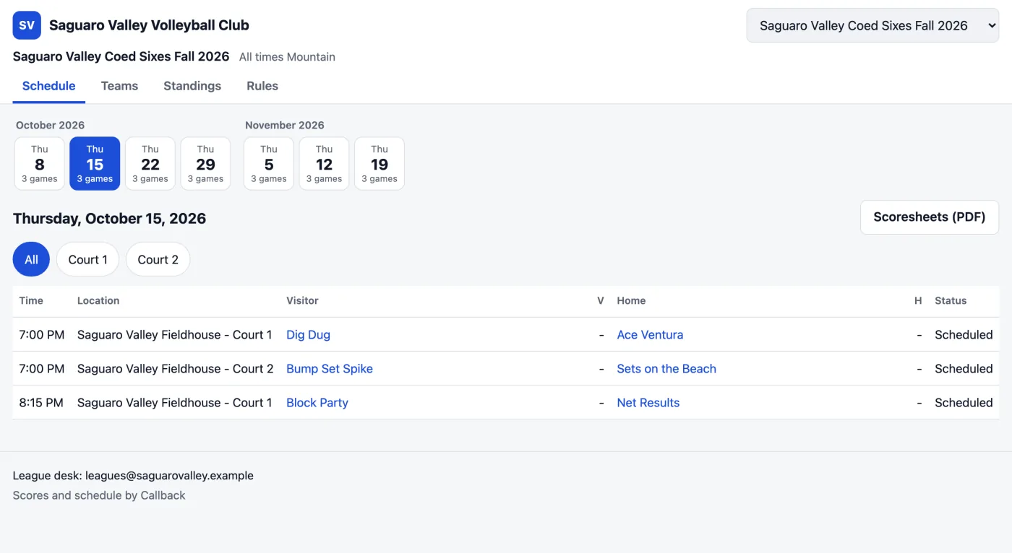This screenshot has width=1012, height=553.
Task: Open Block Party team link
Action: [317, 403]
